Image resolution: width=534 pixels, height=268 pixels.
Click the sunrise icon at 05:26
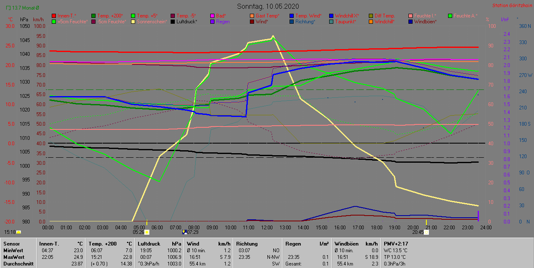[x=147, y=232]
